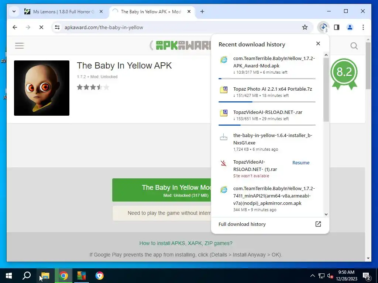
Task: Click the muted volume tray icon
Action: coord(330,276)
